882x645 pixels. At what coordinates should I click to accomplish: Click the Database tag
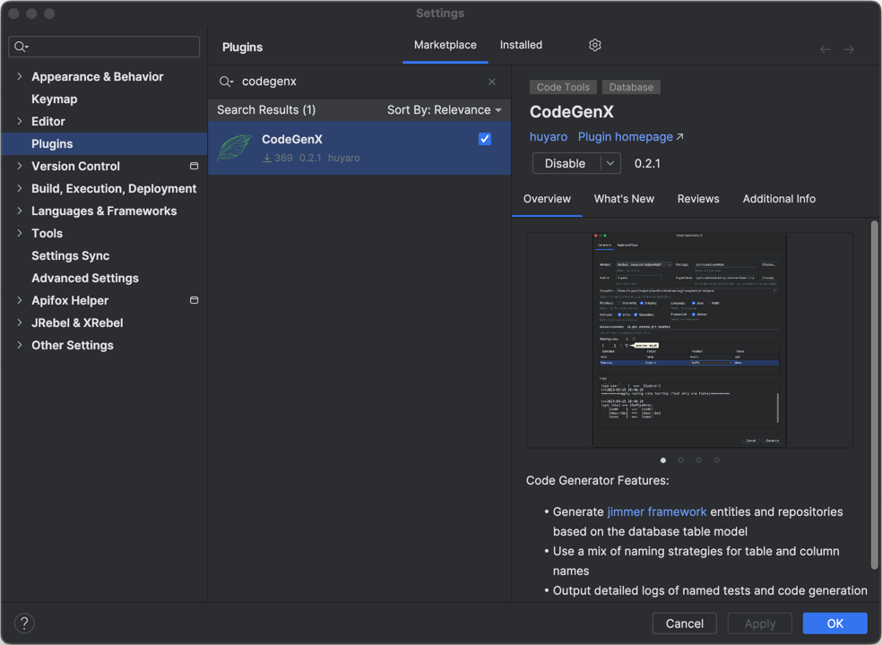(x=631, y=87)
